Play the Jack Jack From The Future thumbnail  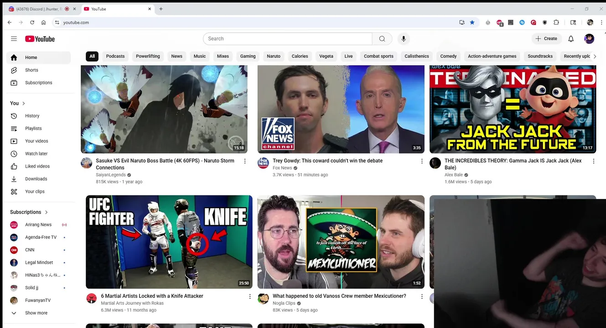[513, 109]
